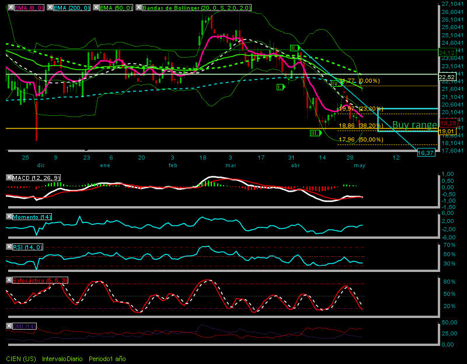Open the Bandas de Bollinger label
The height and width of the screenshot is (364, 467).
(197, 8)
